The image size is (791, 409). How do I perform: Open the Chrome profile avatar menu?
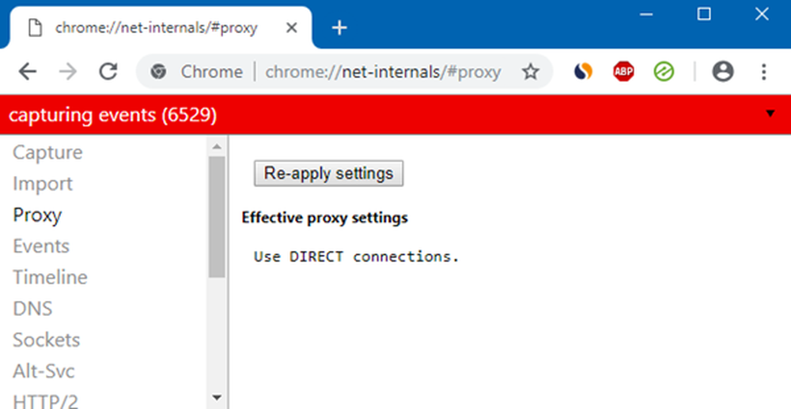click(722, 72)
